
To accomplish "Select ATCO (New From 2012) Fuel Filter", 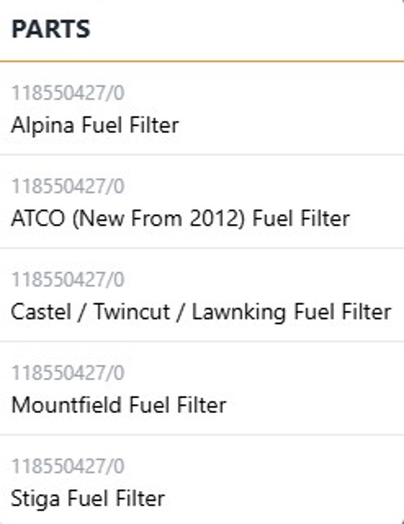I will [x=202, y=202].
